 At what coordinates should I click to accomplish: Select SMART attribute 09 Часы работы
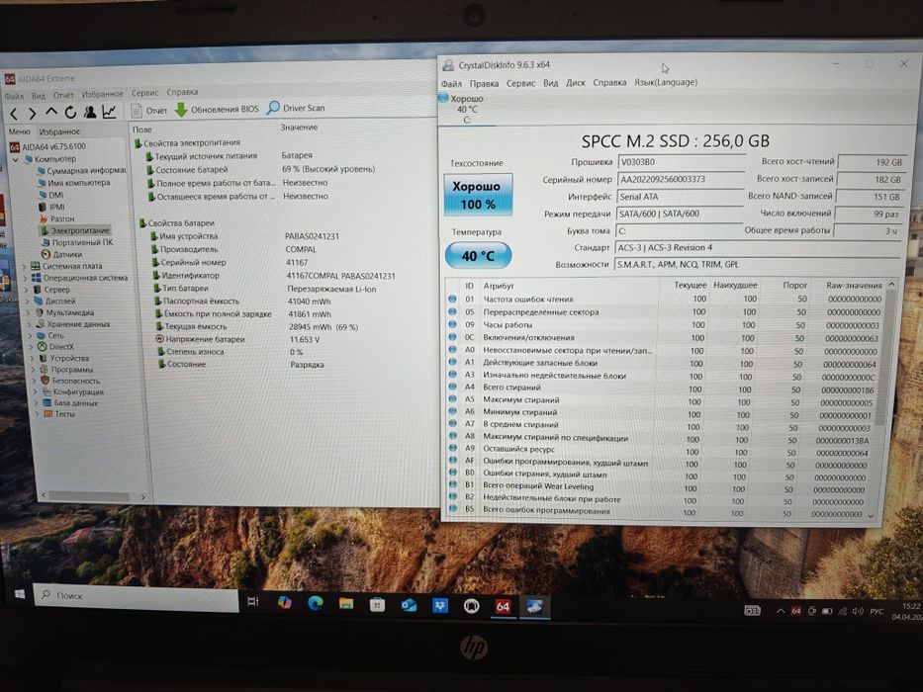click(x=666, y=325)
